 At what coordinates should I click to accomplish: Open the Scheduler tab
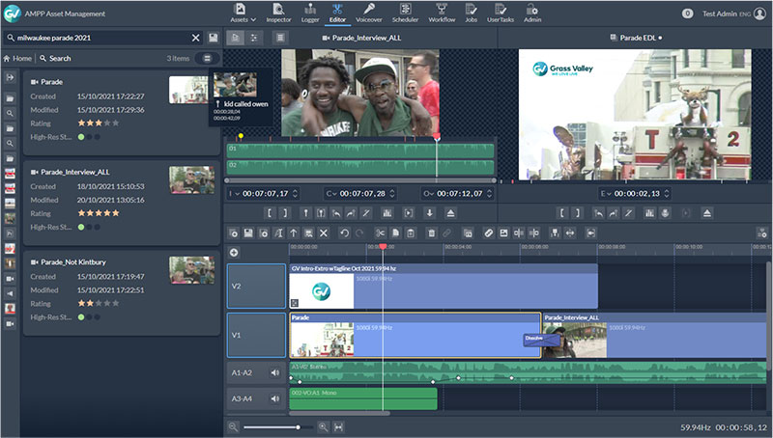405,14
